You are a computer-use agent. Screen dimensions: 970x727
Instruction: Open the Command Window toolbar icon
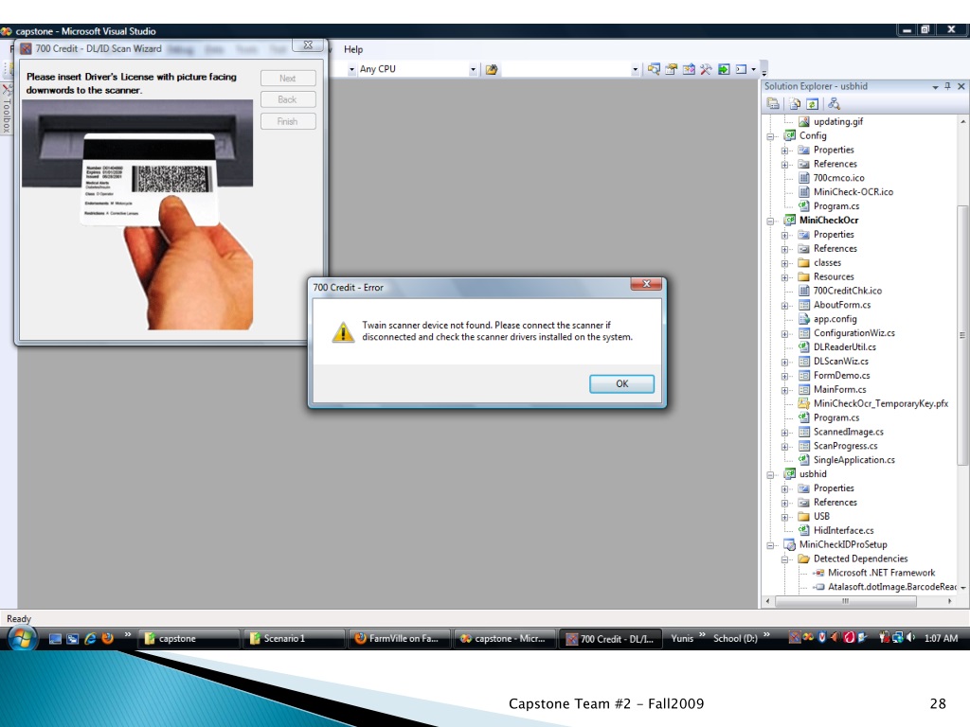741,69
